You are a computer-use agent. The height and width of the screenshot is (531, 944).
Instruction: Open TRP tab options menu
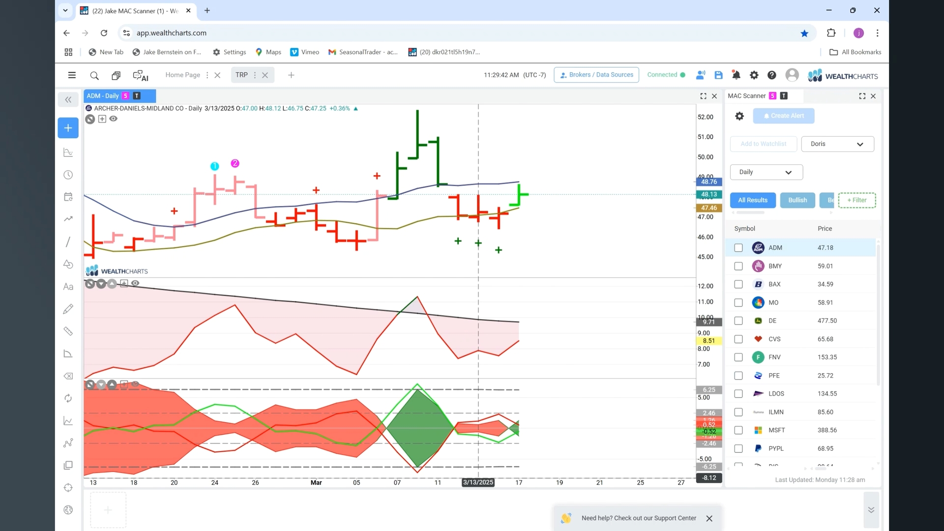coord(255,75)
